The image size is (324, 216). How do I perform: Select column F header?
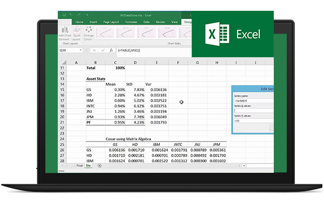(x=178, y=63)
